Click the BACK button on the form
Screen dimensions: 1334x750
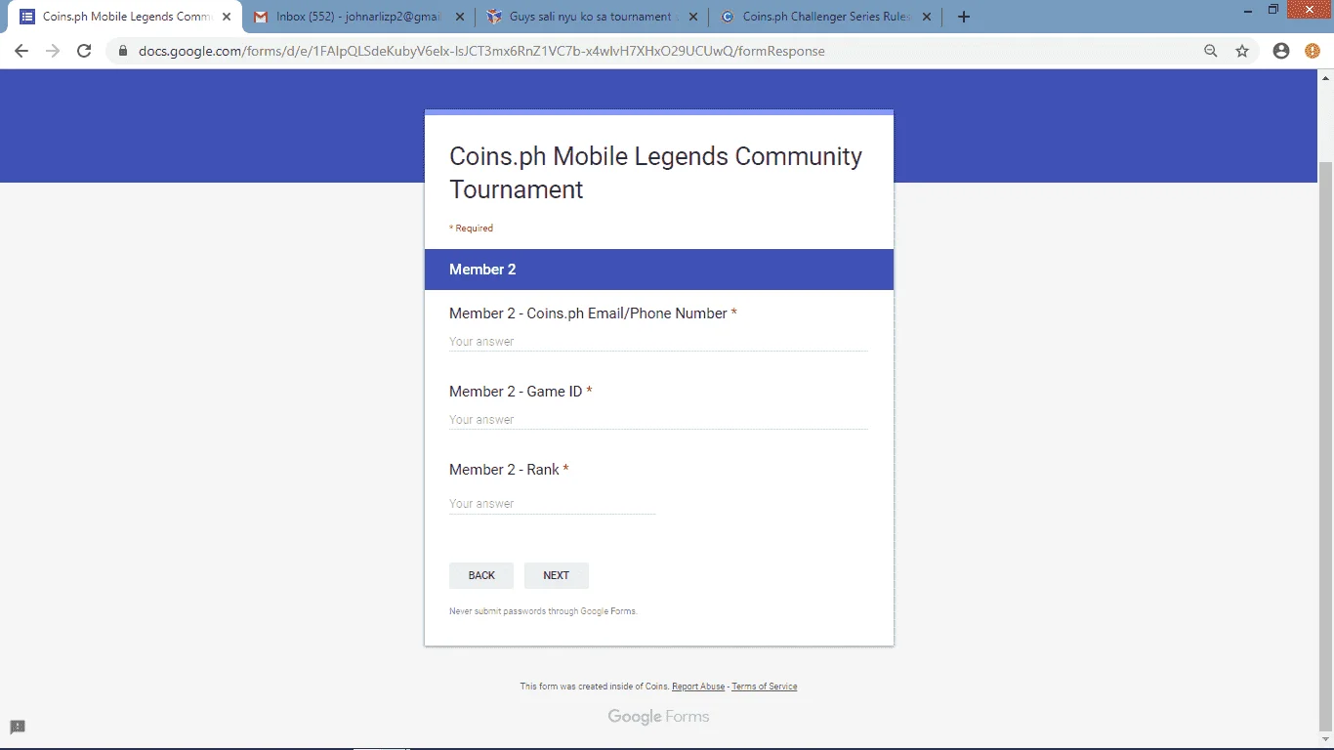481,575
